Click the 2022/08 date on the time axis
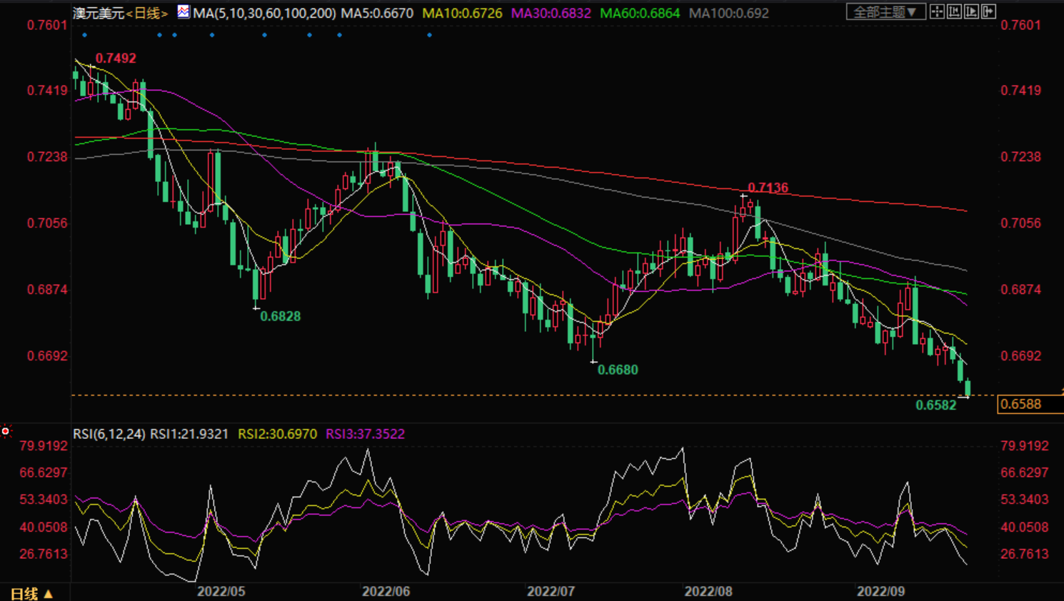 click(709, 592)
